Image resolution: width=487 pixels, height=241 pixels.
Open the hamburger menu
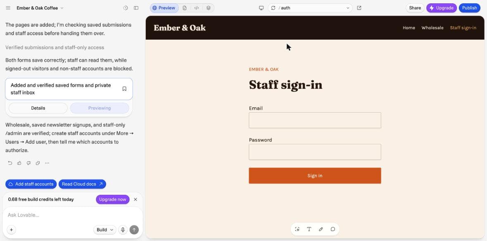coord(8,8)
